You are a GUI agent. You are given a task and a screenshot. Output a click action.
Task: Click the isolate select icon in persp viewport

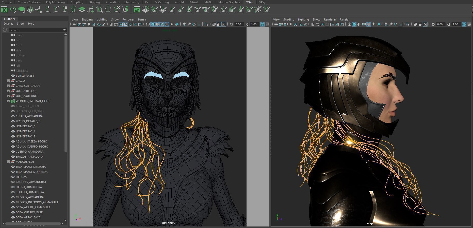coord(408,24)
